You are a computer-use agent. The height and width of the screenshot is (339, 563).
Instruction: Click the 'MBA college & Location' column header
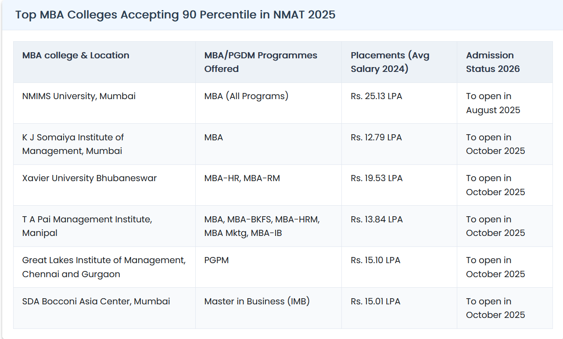tap(75, 55)
